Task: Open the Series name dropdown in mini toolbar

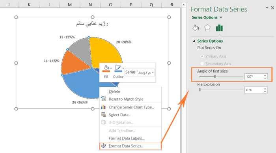Action: click(140, 73)
